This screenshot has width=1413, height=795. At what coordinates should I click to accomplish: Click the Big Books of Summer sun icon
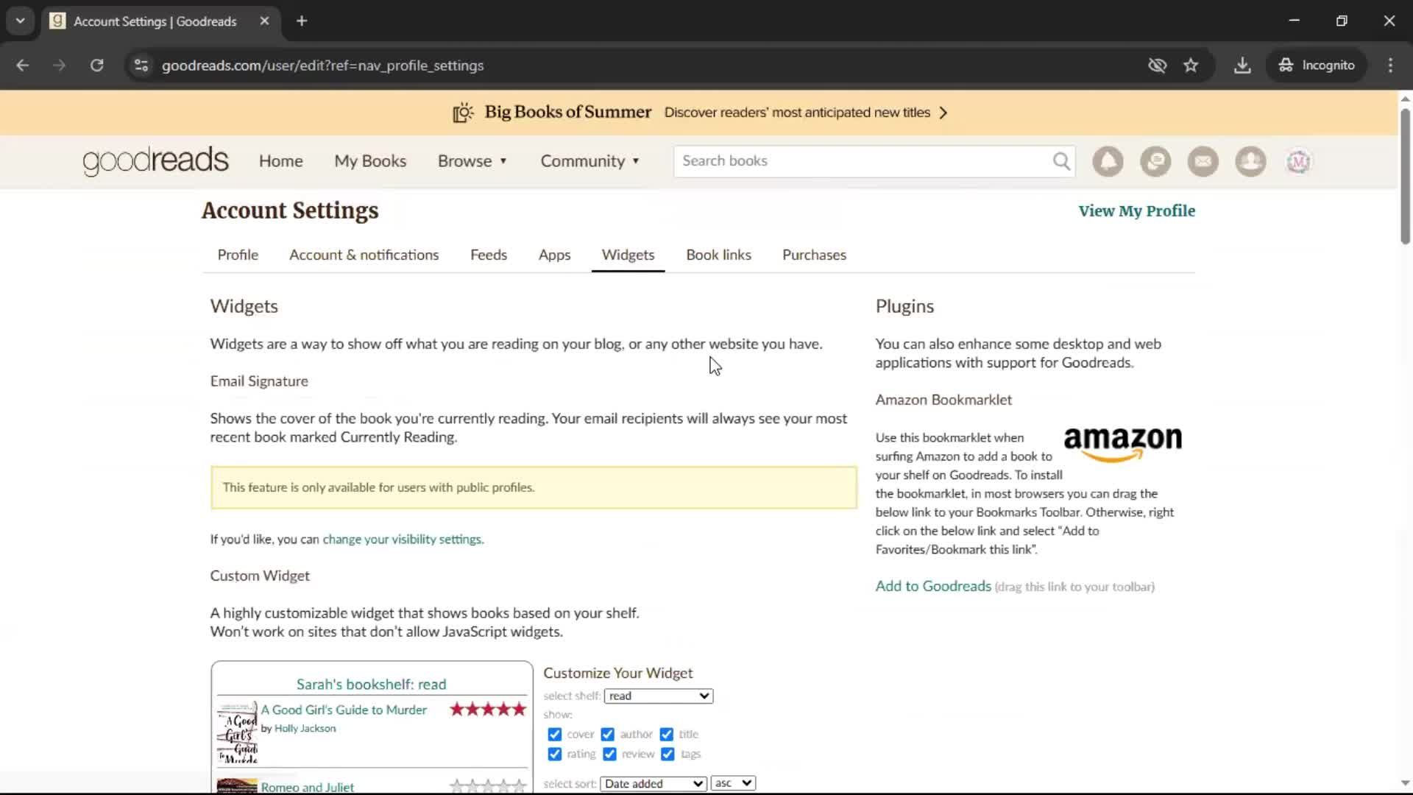(463, 112)
